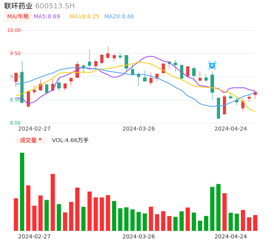Click the last red candlestick on the right
Screen dimensions: 274x242
(255, 93)
